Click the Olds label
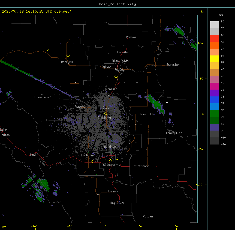Screen dimensions: 235x230 pyautogui.click(x=106, y=108)
